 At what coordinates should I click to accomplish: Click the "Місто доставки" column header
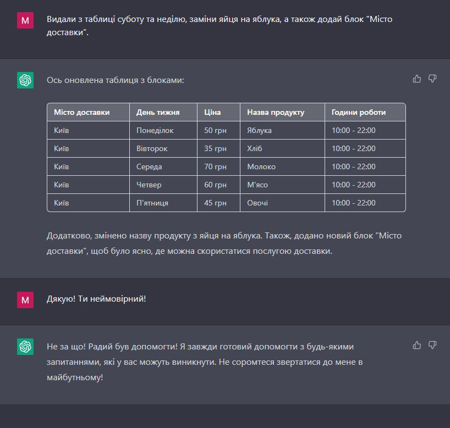click(x=81, y=112)
